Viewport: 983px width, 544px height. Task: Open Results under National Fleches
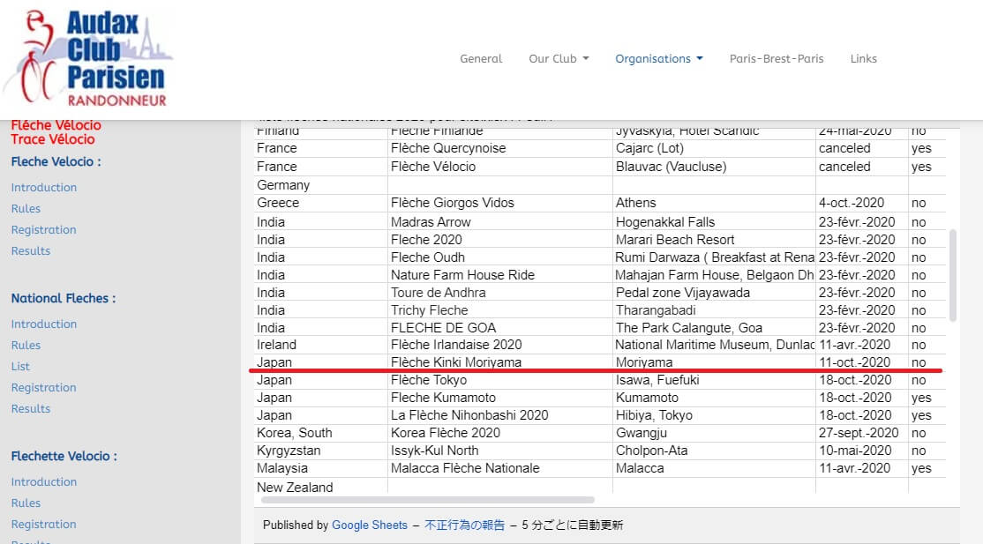31,408
